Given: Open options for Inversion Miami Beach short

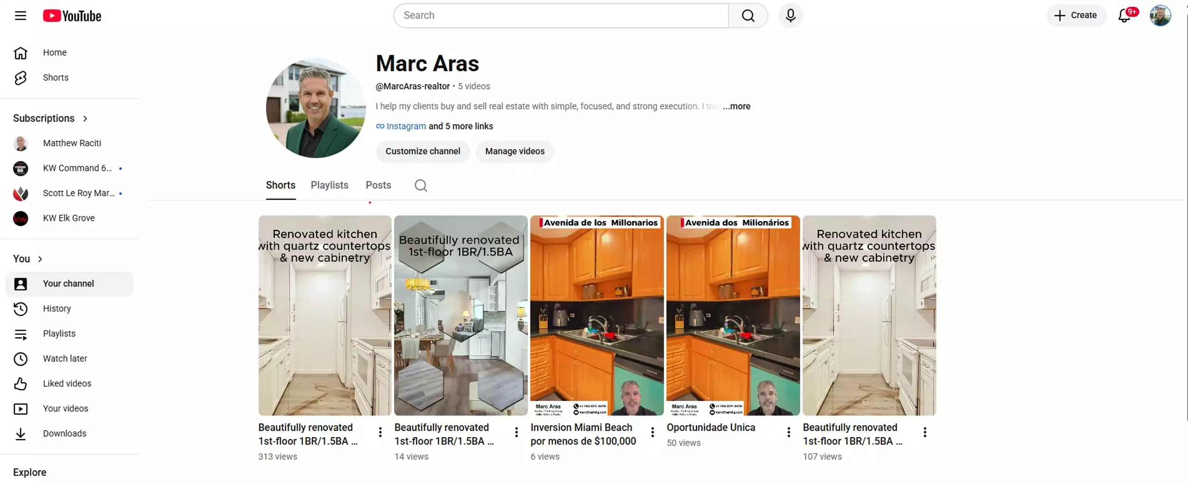Looking at the screenshot, I should (652, 432).
